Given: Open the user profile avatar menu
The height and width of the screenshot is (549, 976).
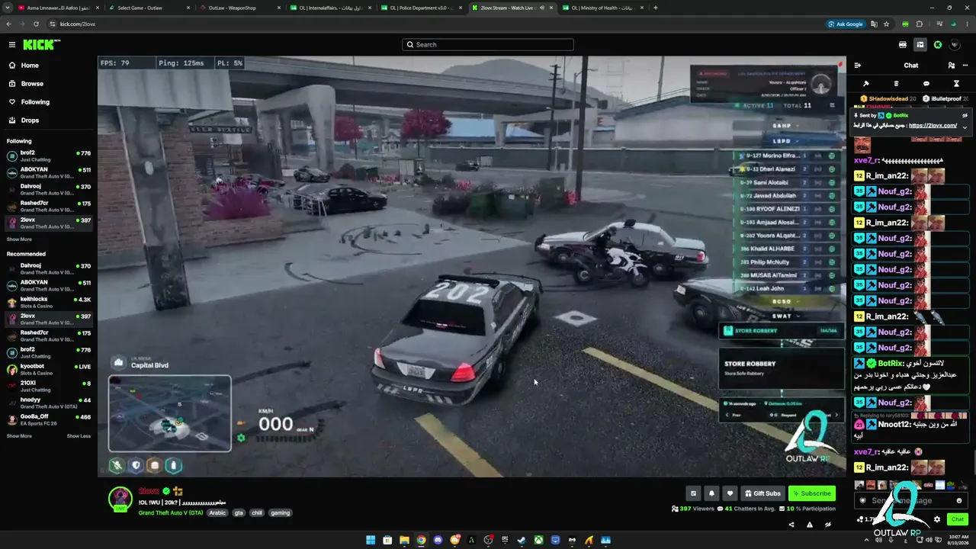Looking at the screenshot, I should tap(955, 45).
